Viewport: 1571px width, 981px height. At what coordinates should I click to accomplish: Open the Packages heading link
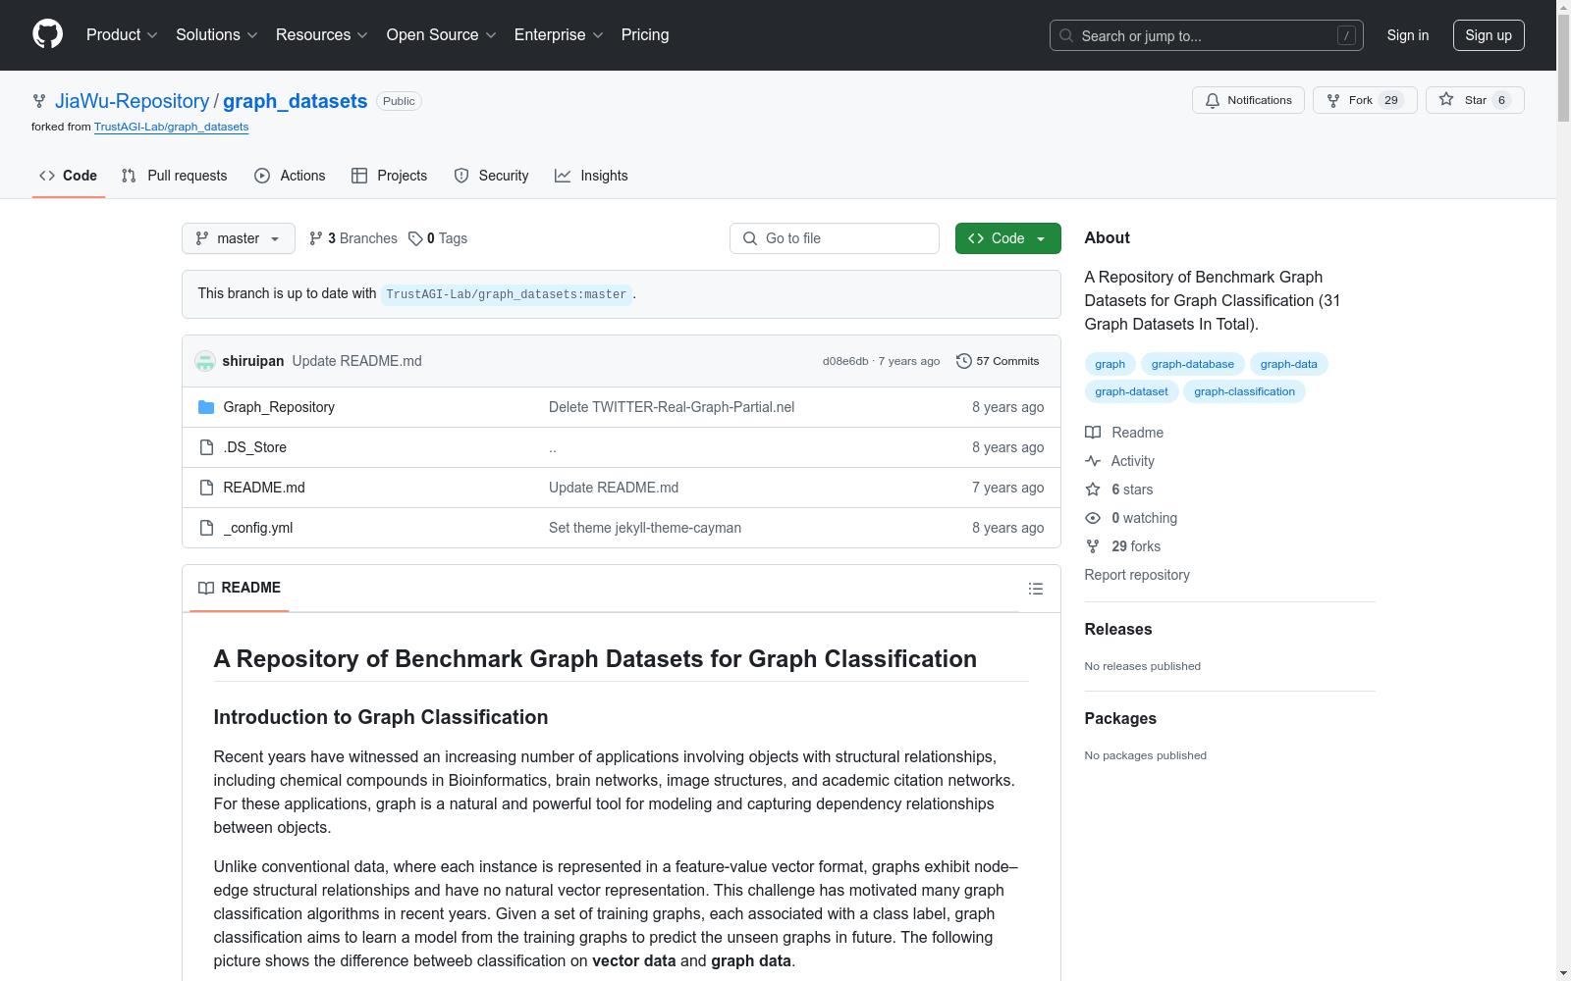(x=1120, y=719)
